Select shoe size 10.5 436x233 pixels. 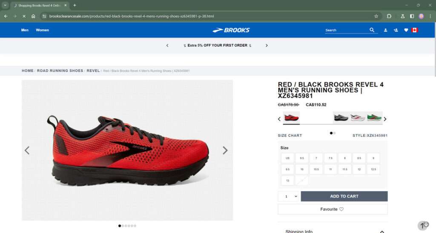coord(316,169)
